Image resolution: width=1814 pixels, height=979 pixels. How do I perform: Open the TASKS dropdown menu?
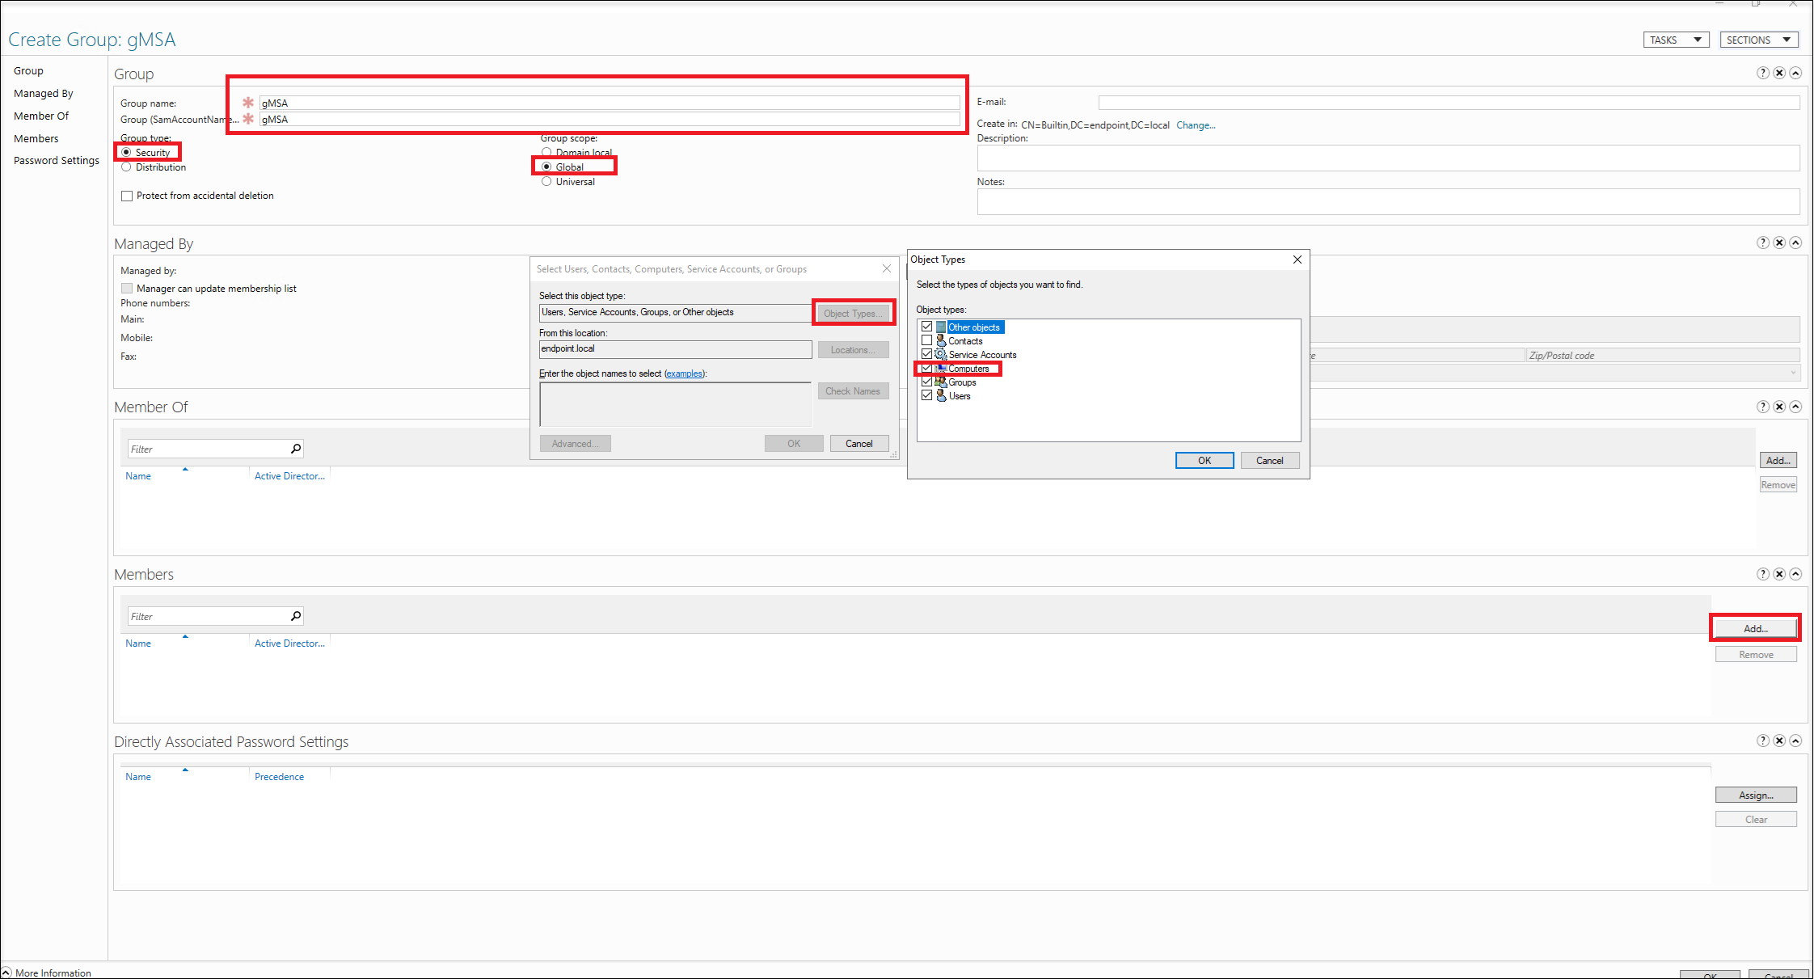pos(1676,40)
